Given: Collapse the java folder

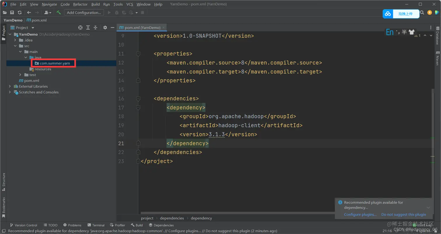Looking at the screenshot, I should pyautogui.click(x=26, y=58).
